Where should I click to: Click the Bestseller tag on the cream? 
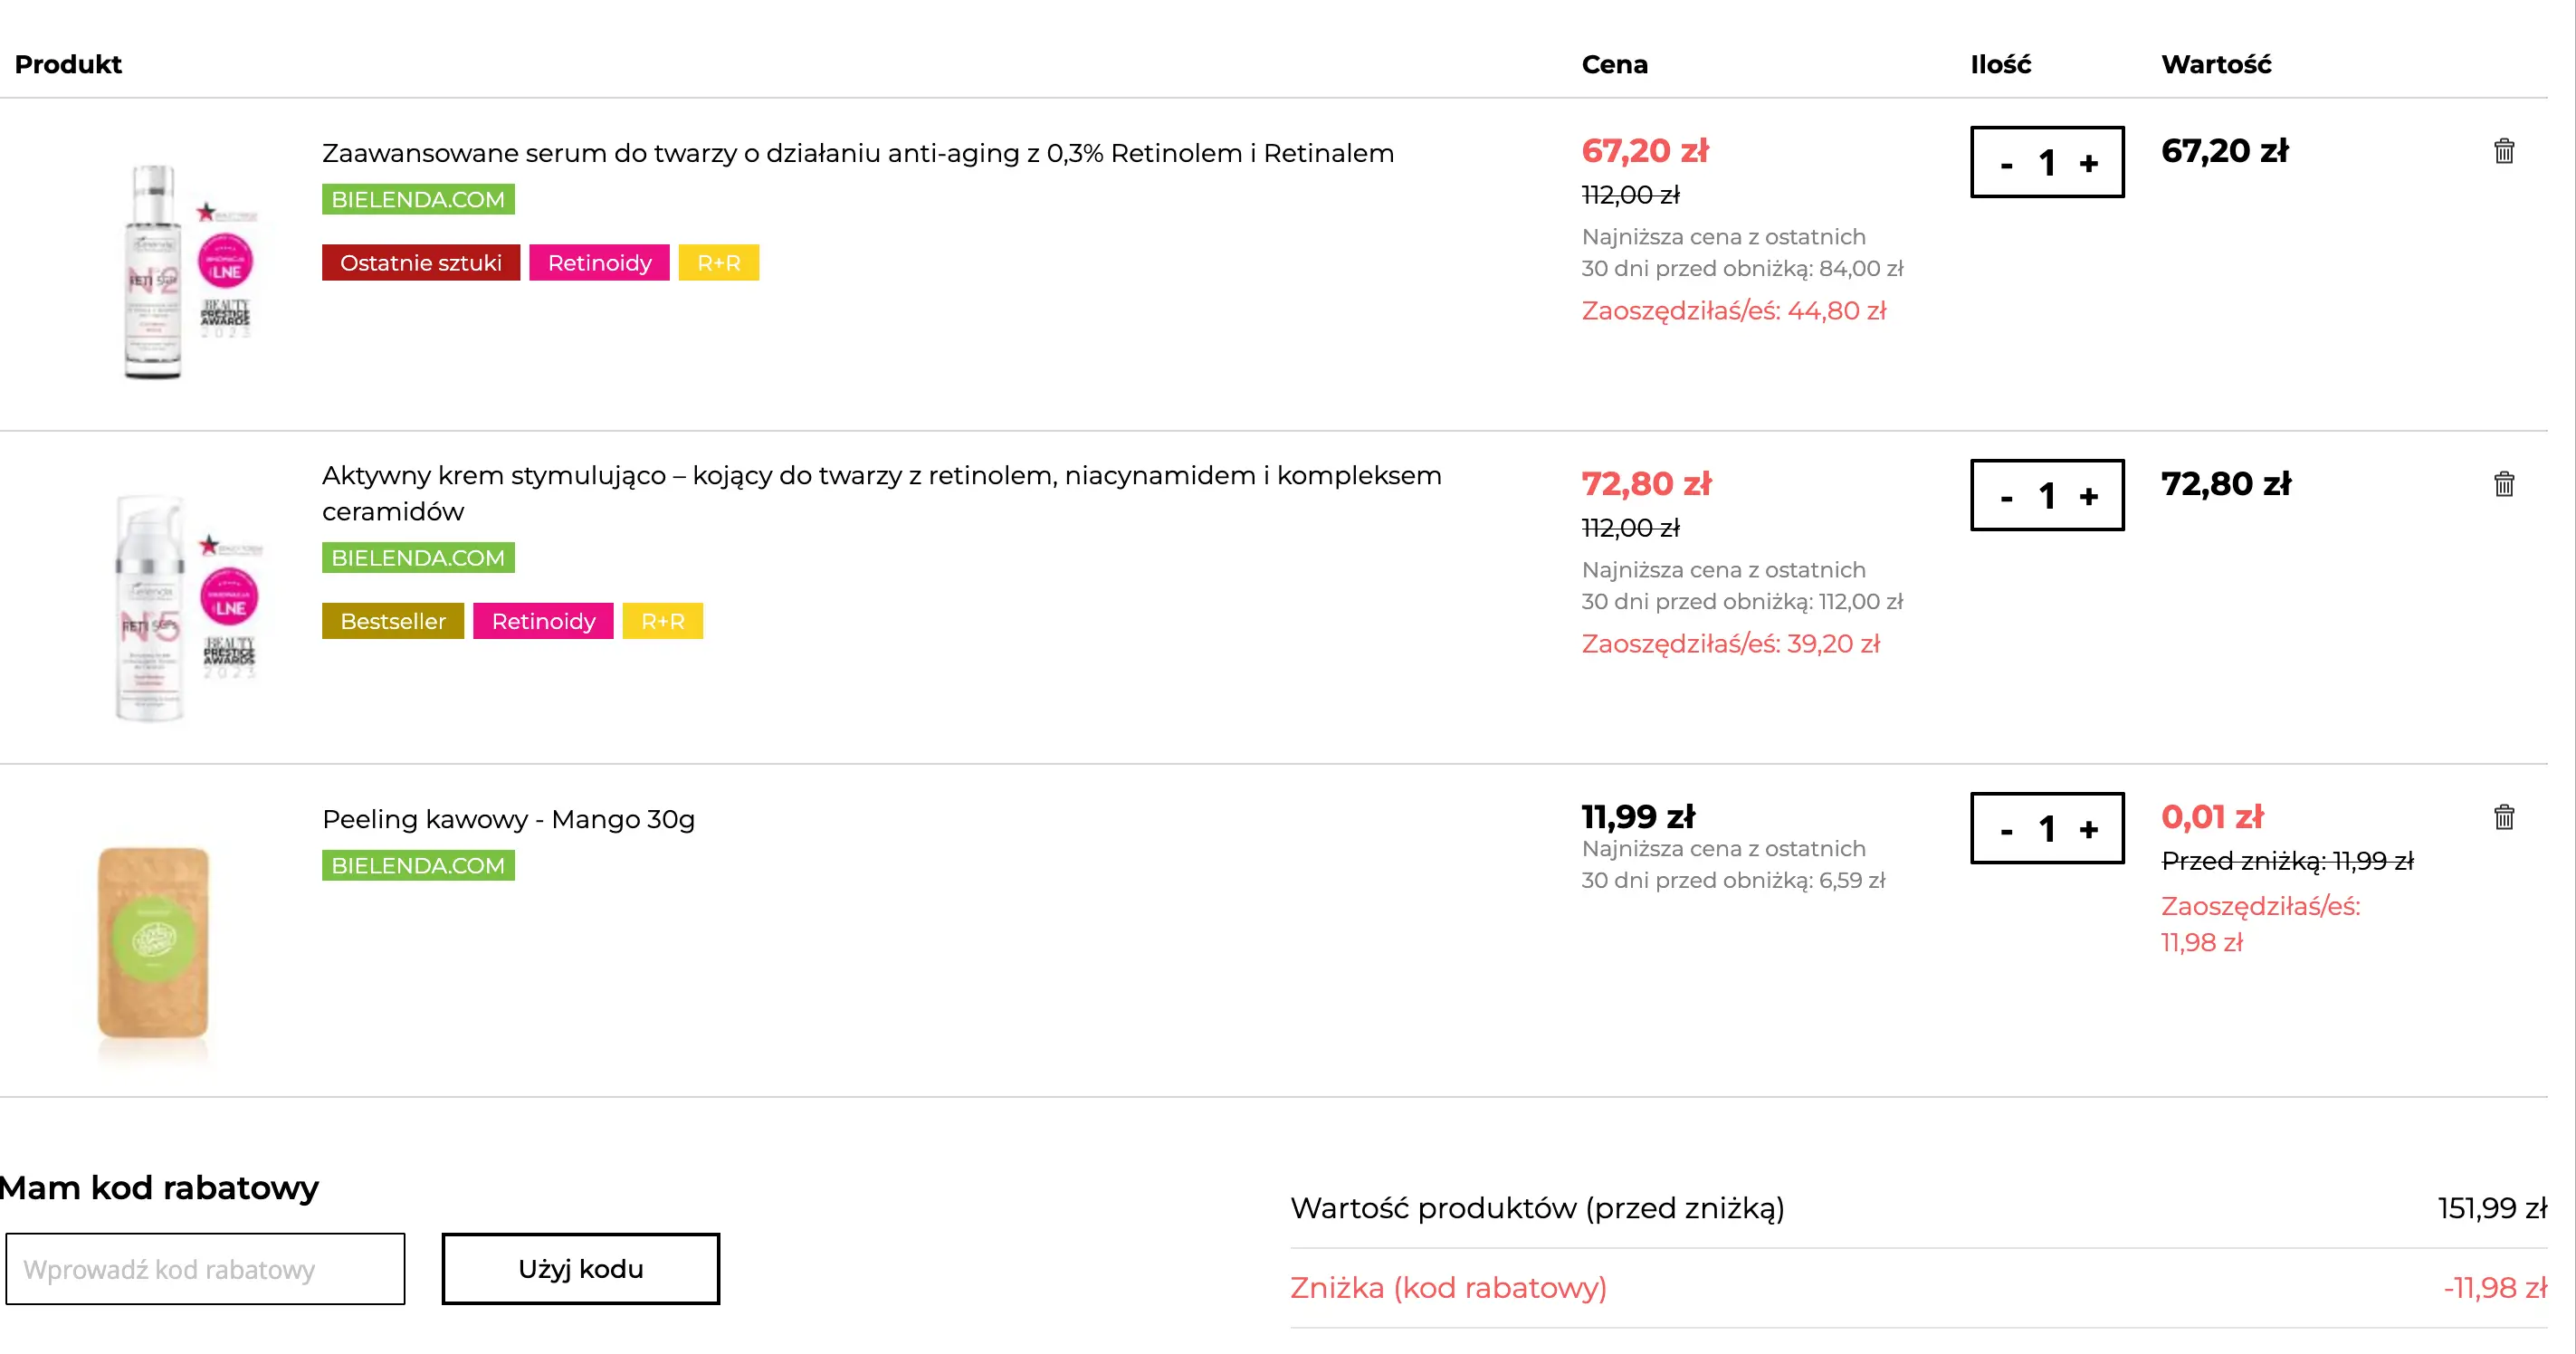pyautogui.click(x=392, y=621)
